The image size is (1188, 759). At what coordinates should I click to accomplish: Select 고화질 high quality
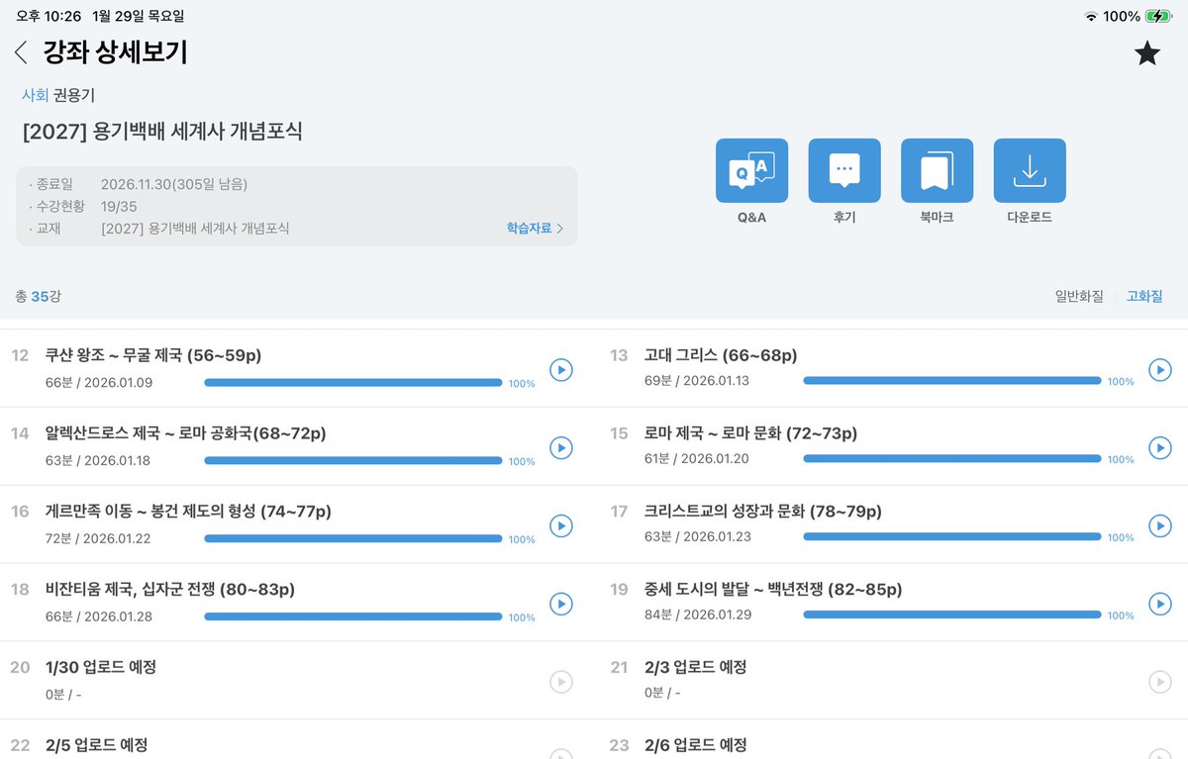click(x=1145, y=296)
